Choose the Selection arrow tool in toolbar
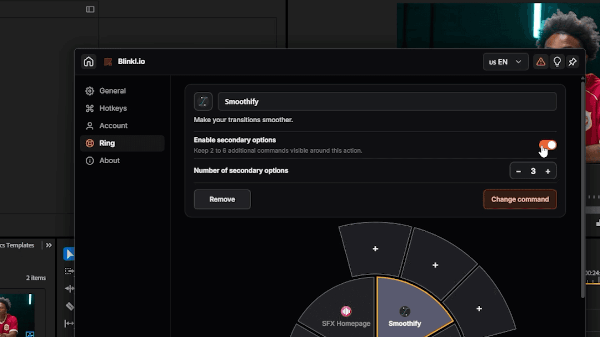600x337 pixels. click(69, 254)
